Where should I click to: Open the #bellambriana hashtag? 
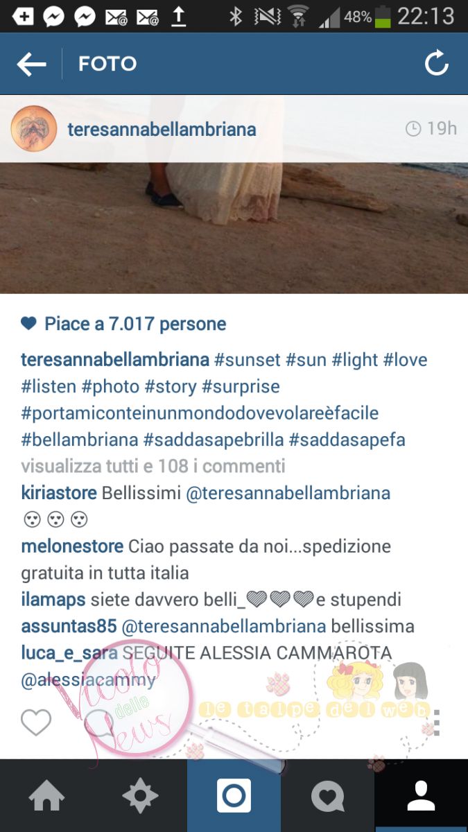click(x=79, y=440)
